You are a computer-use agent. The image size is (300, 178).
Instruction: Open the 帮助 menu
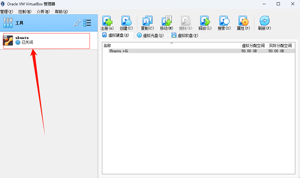[x=61, y=12]
